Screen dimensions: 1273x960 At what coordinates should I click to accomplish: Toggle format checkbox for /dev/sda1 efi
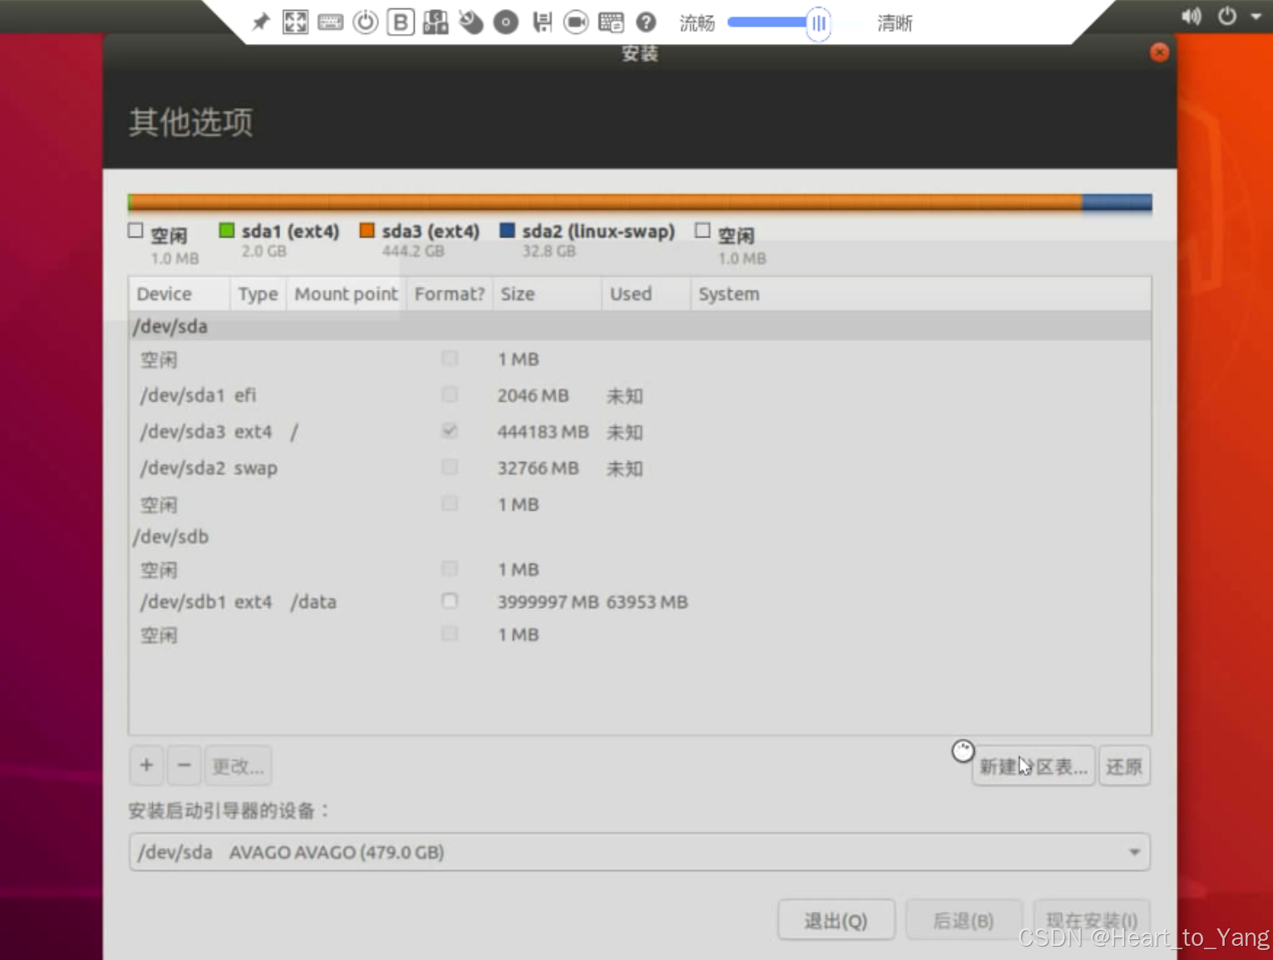tap(450, 394)
